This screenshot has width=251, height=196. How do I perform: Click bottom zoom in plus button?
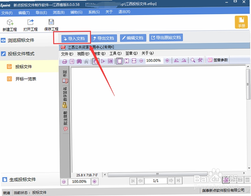click(94, 182)
